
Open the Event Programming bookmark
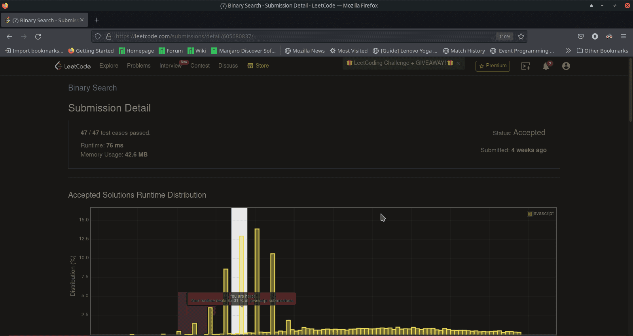coord(522,51)
